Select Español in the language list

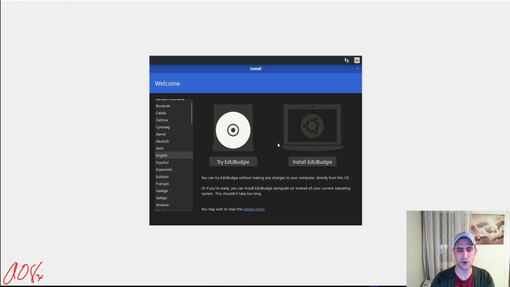pyautogui.click(x=173, y=163)
